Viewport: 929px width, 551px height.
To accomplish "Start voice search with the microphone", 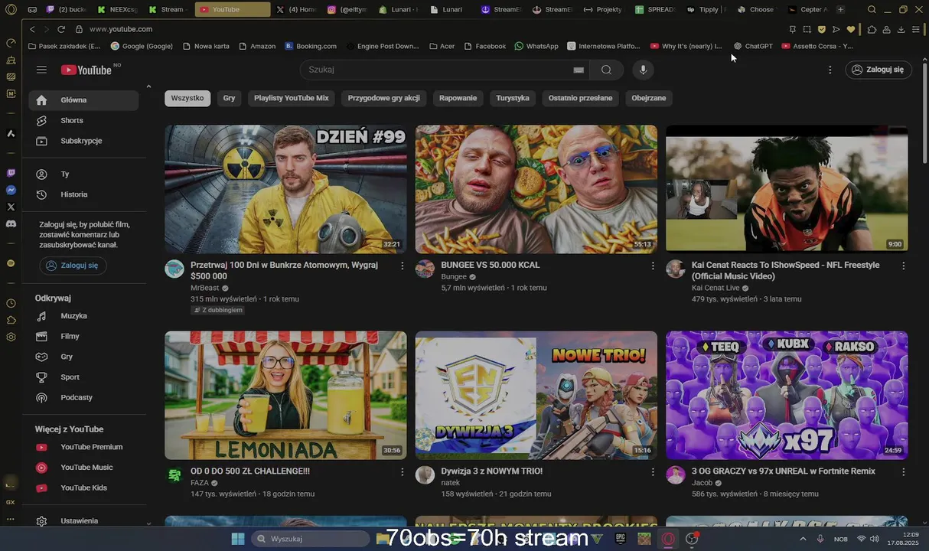I will (643, 70).
